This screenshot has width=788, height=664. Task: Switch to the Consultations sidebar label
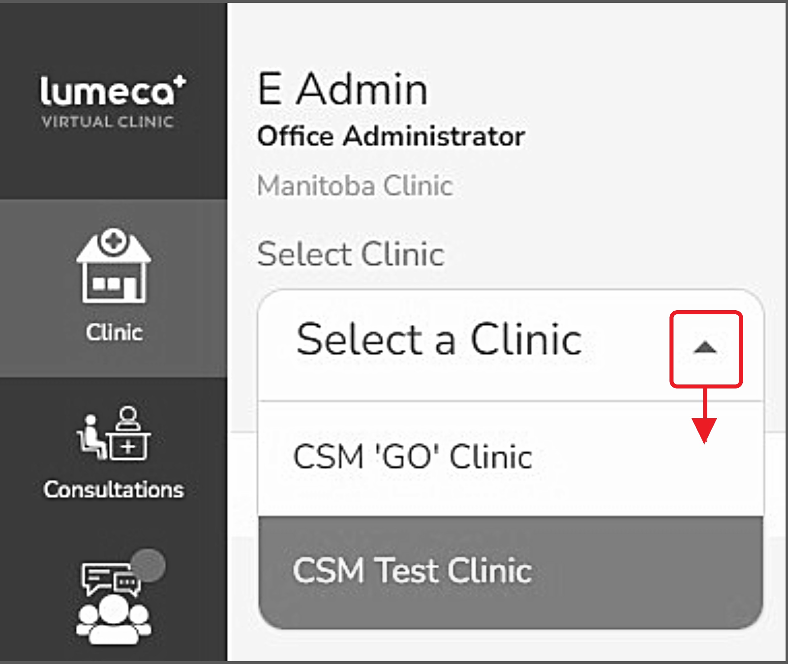click(x=114, y=489)
